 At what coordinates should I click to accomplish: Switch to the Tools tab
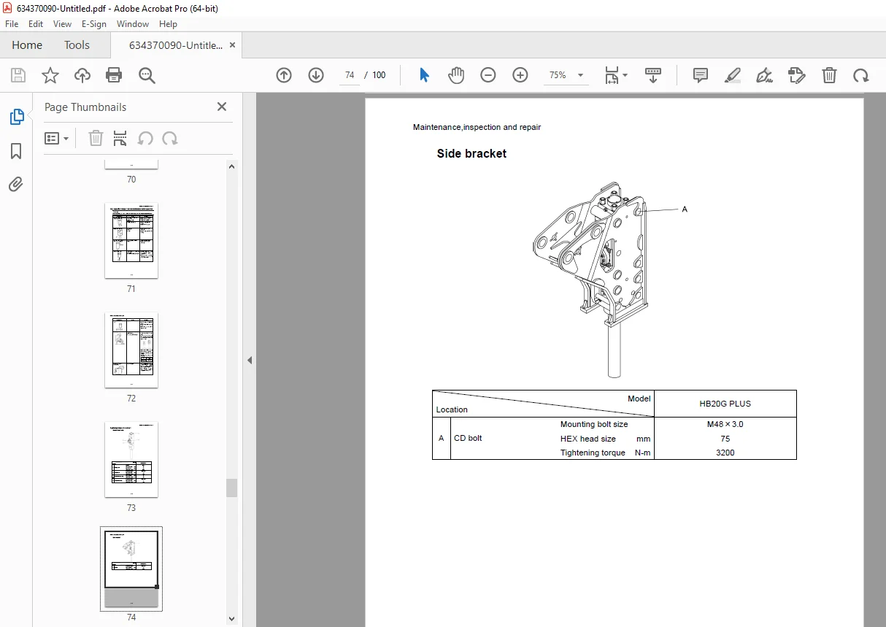tap(77, 45)
